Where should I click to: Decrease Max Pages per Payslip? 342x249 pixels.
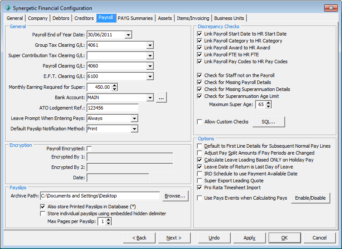[108, 223]
